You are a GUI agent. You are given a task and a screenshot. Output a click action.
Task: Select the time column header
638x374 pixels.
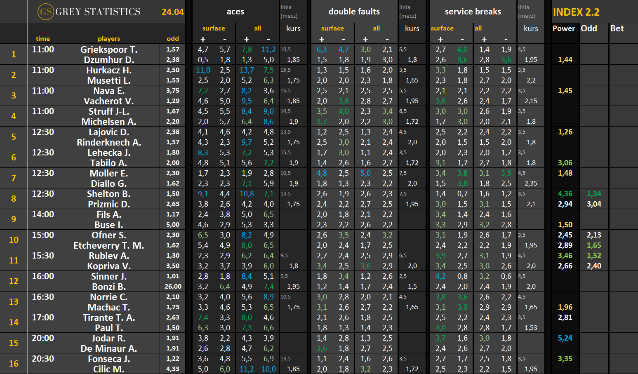(43, 39)
